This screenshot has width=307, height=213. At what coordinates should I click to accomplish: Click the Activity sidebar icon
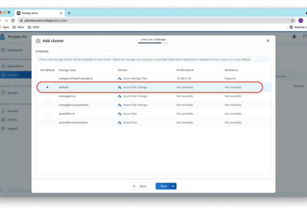[x=3, y=120]
